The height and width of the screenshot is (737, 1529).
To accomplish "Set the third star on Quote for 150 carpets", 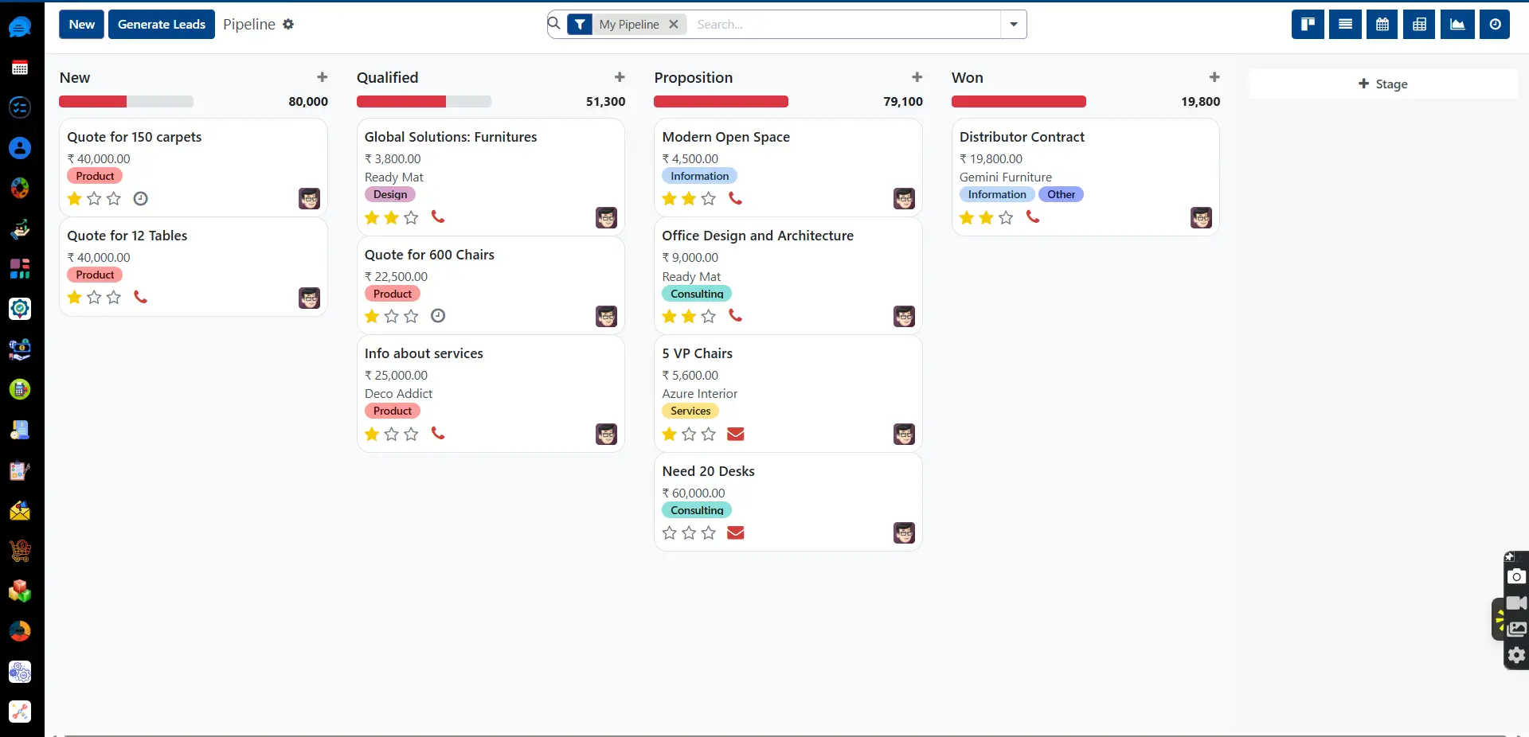I will click(x=114, y=199).
